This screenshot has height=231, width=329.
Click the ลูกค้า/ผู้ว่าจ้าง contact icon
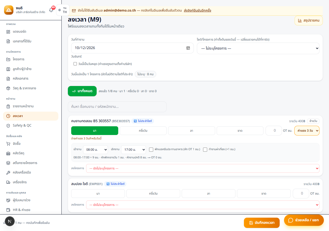coord(8,69)
